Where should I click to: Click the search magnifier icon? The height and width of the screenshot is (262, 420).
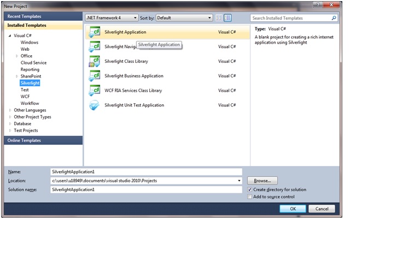pyautogui.click(x=334, y=18)
